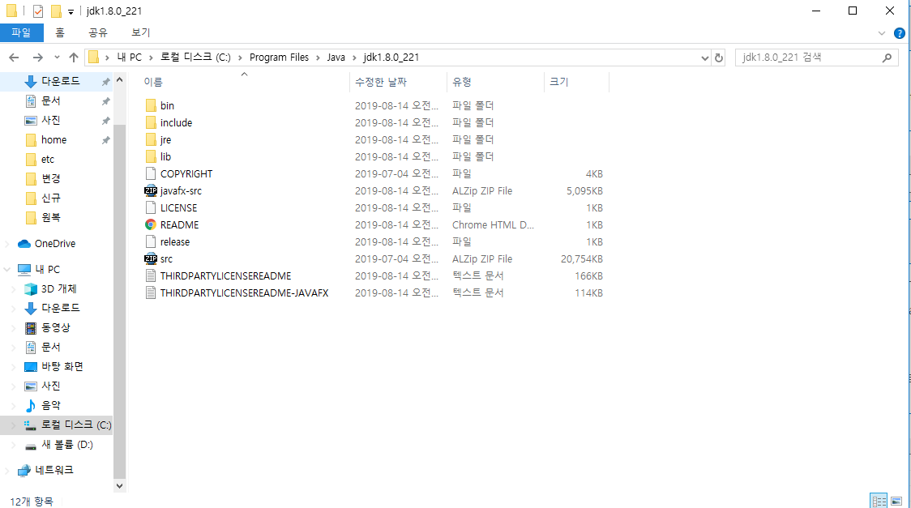The height and width of the screenshot is (508, 911).
Task: Select the 변경 folder in Quick access
Action: click(x=50, y=179)
